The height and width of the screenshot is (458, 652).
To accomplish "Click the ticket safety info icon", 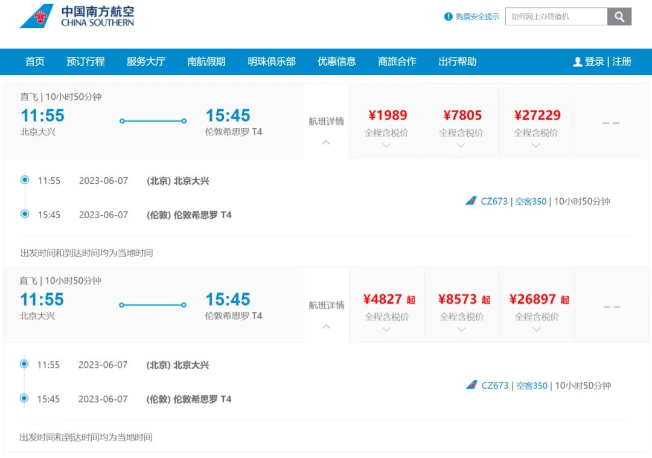I will click(x=448, y=17).
